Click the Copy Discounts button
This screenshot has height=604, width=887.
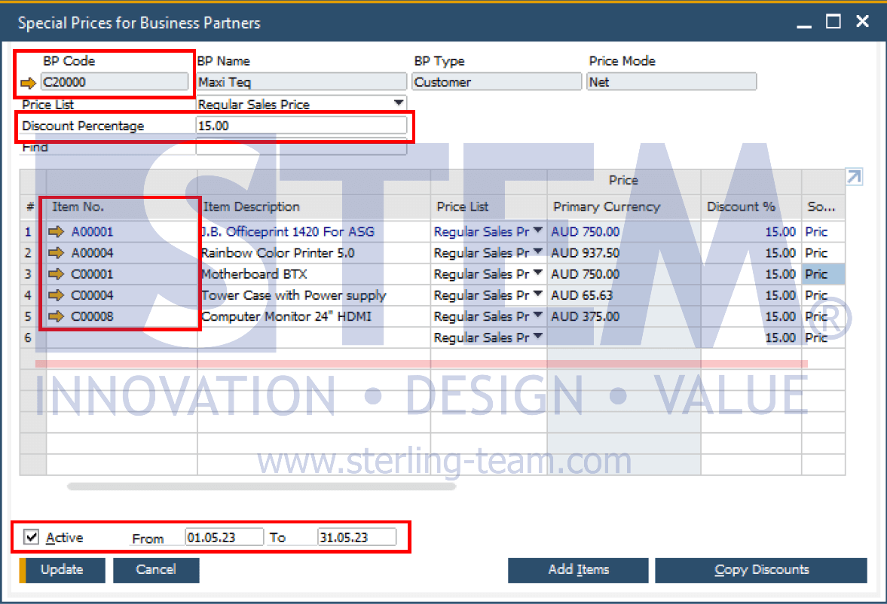(x=761, y=570)
